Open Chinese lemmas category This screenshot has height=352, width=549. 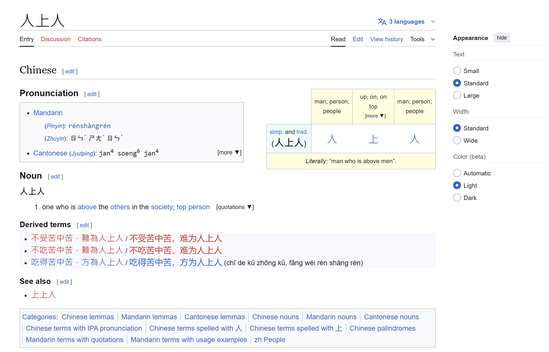(x=88, y=317)
